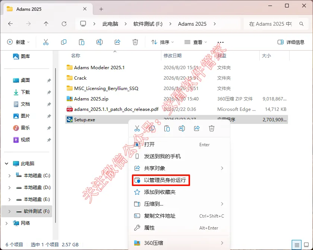313x250 pixels.
Task: Click the Rename icon in the toolbar
Action: tap(99, 42)
